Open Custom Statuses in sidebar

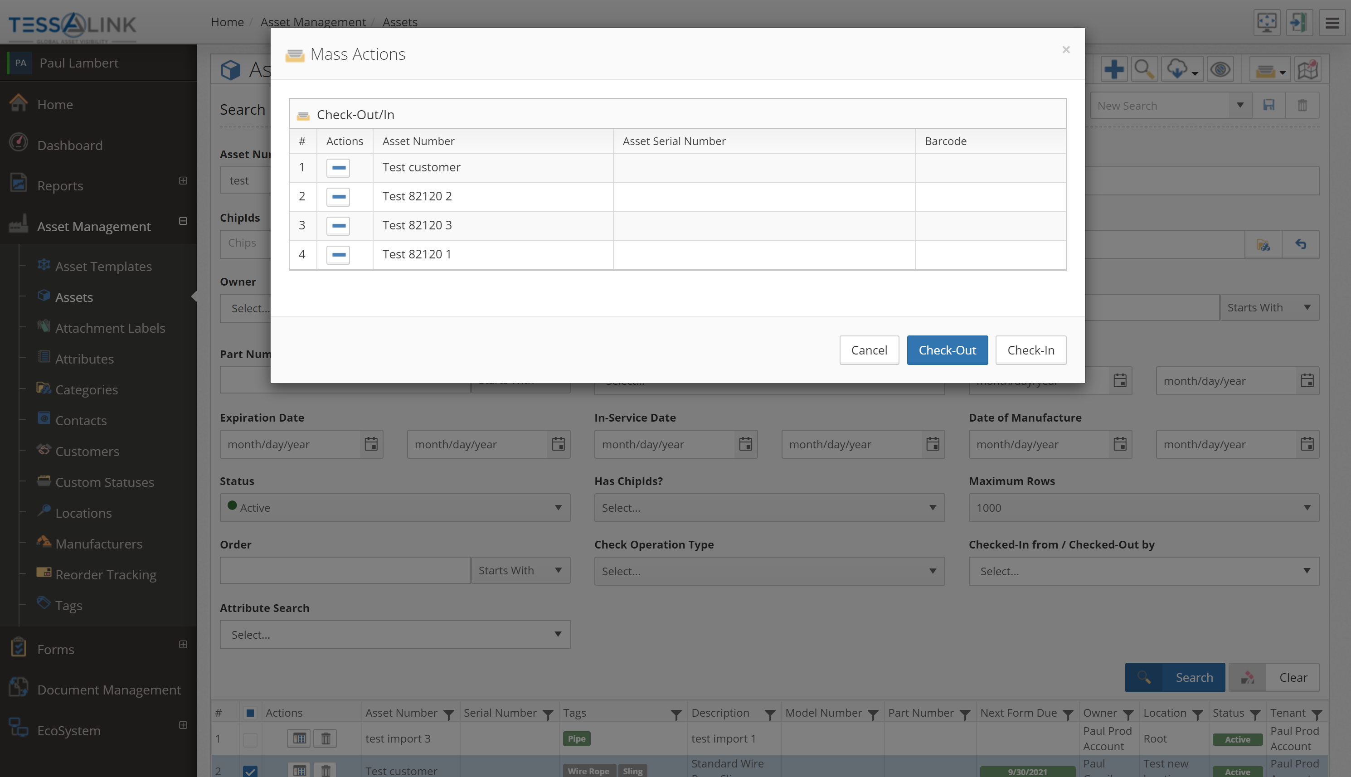105,482
